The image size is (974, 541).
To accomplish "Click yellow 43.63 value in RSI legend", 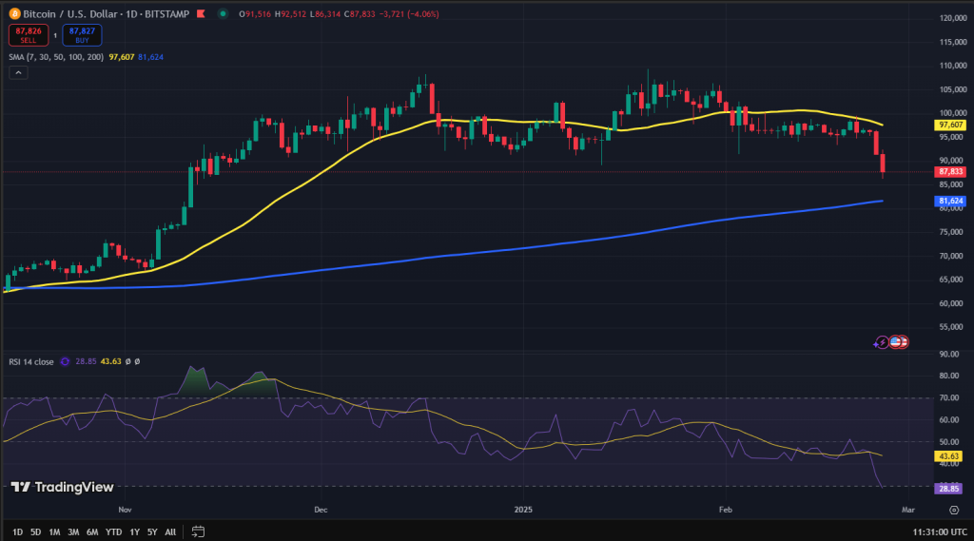I will click(111, 361).
